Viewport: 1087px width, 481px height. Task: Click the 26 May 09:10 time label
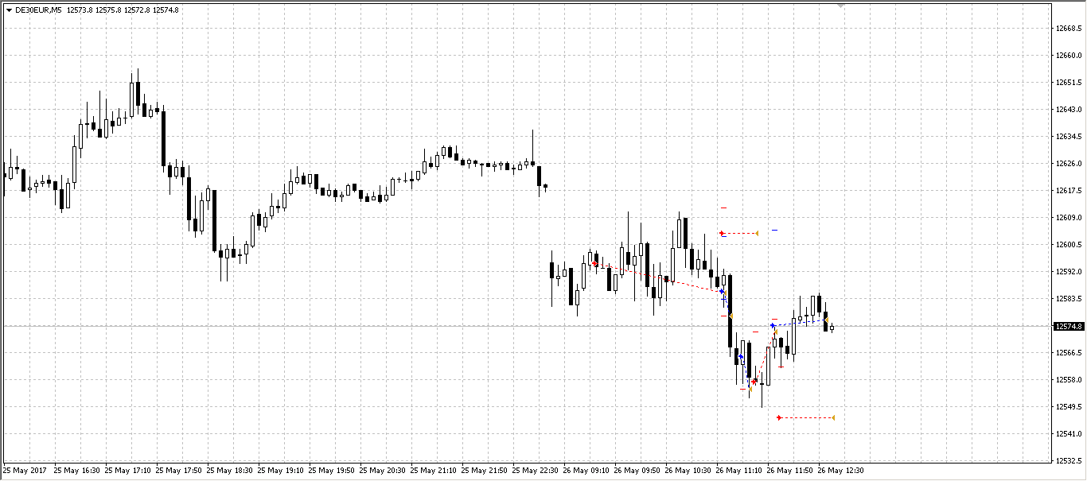[x=587, y=471]
